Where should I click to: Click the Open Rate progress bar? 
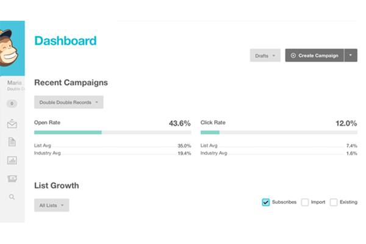point(112,132)
